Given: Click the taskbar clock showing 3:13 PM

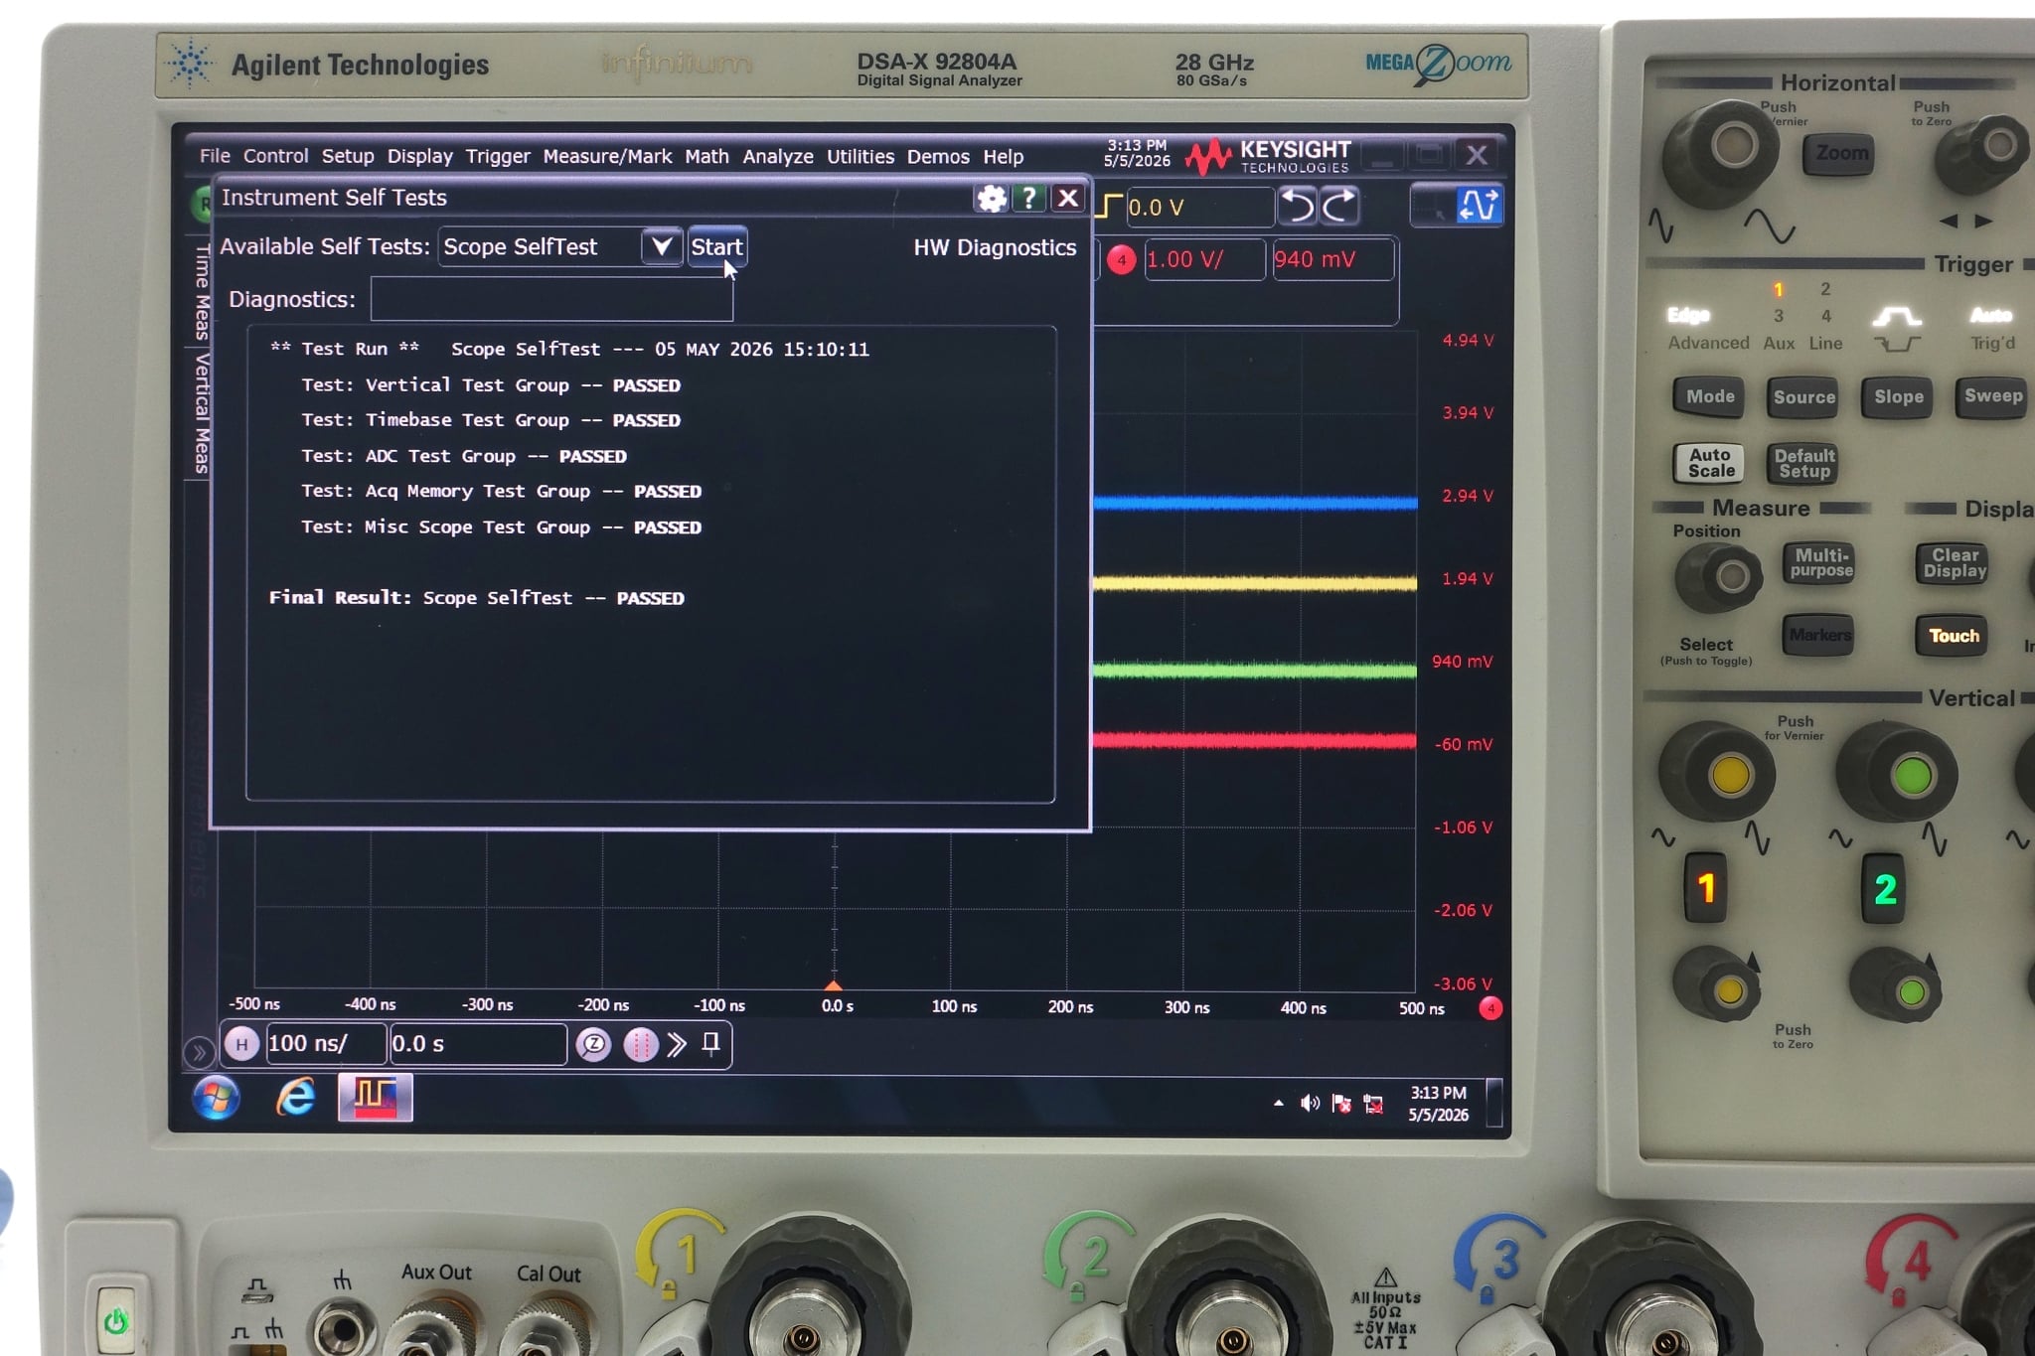Looking at the screenshot, I should pyautogui.click(x=1438, y=1104).
